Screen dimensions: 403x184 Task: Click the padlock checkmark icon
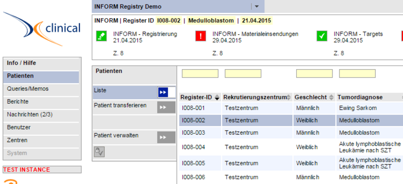pyautogui.click(x=99, y=152)
